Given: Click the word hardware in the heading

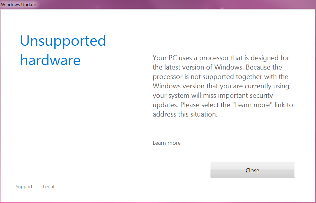Looking at the screenshot, I should (x=50, y=60).
